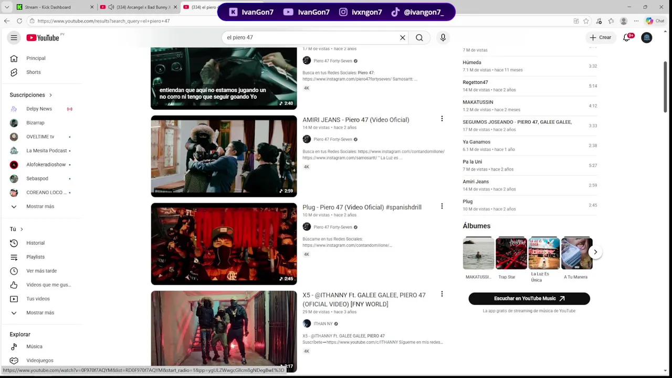672x378 pixels.
Task: Click Escuchar en YouTube Music button
Action: (529, 298)
